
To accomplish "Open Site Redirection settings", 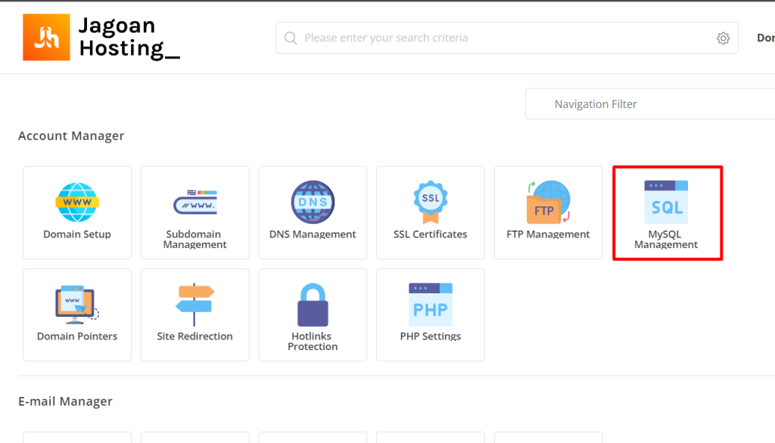I will click(195, 315).
